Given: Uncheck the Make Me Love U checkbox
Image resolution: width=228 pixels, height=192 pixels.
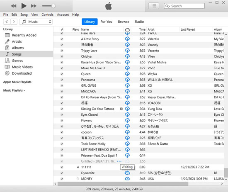Looking at the screenshot, I should [x=62, y=68].
